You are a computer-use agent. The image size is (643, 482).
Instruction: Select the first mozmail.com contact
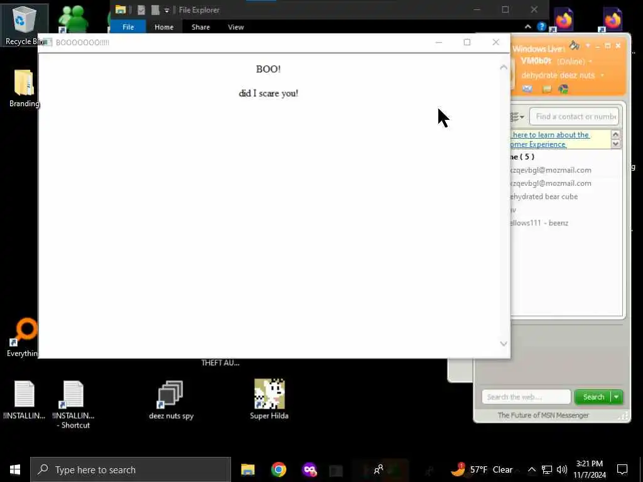pyautogui.click(x=551, y=170)
